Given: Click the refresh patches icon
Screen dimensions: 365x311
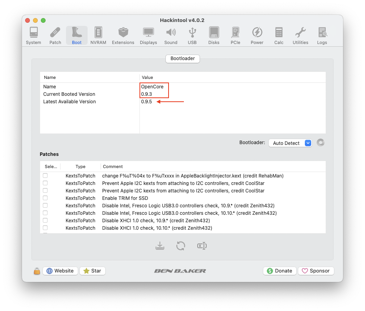Looking at the screenshot, I should click(x=181, y=246).
